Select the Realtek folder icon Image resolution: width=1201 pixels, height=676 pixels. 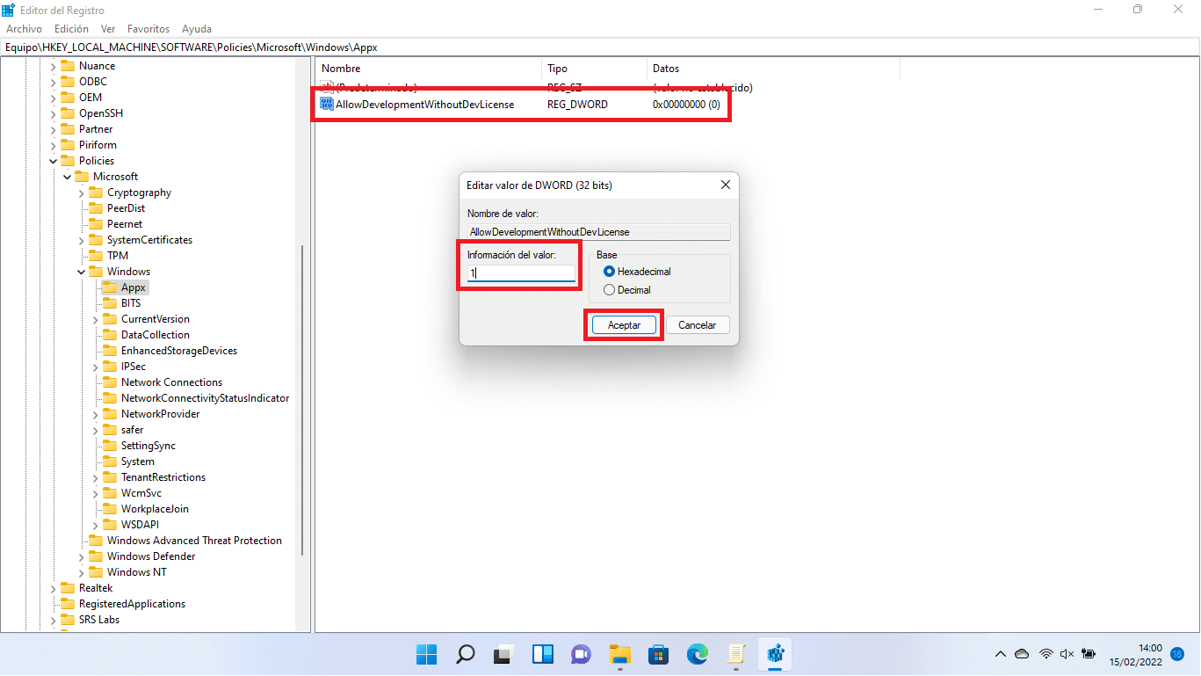68,588
